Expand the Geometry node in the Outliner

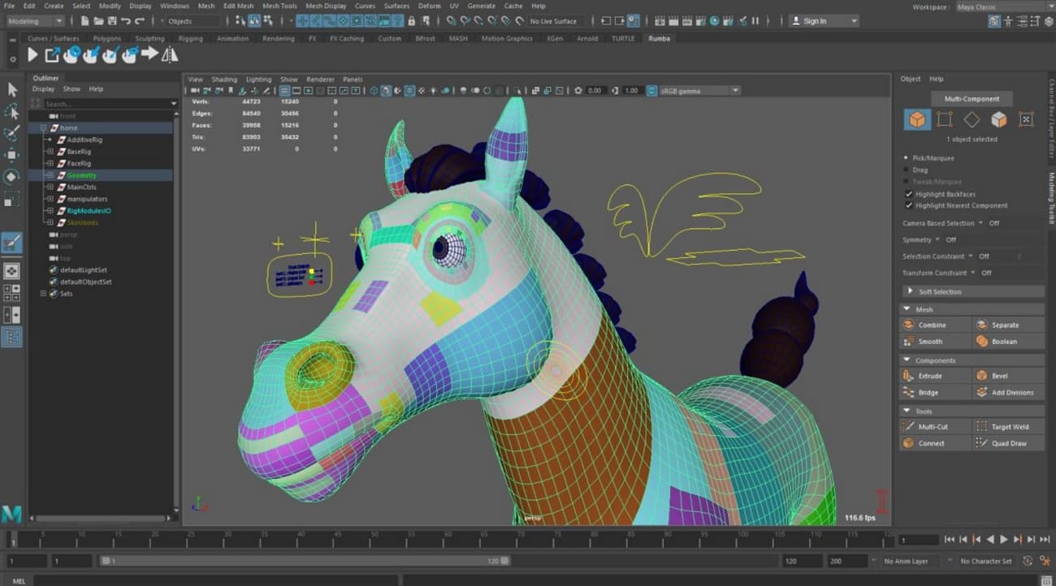(x=50, y=175)
